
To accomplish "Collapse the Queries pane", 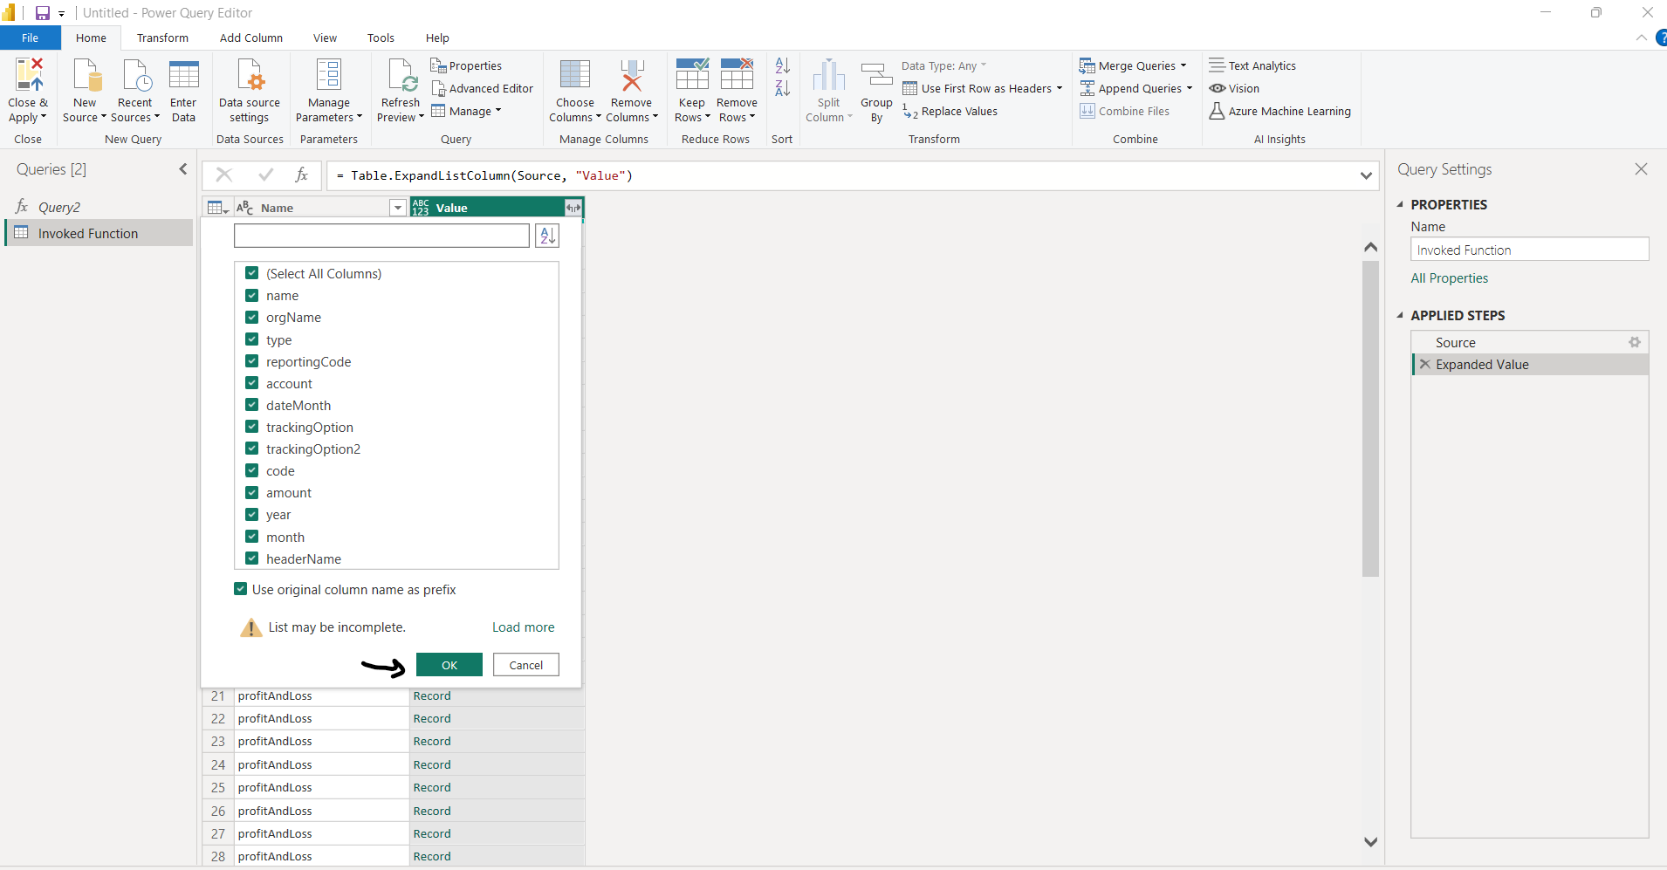I will point(183,169).
